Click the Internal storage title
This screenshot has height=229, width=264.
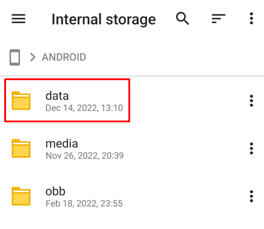[x=104, y=19]
